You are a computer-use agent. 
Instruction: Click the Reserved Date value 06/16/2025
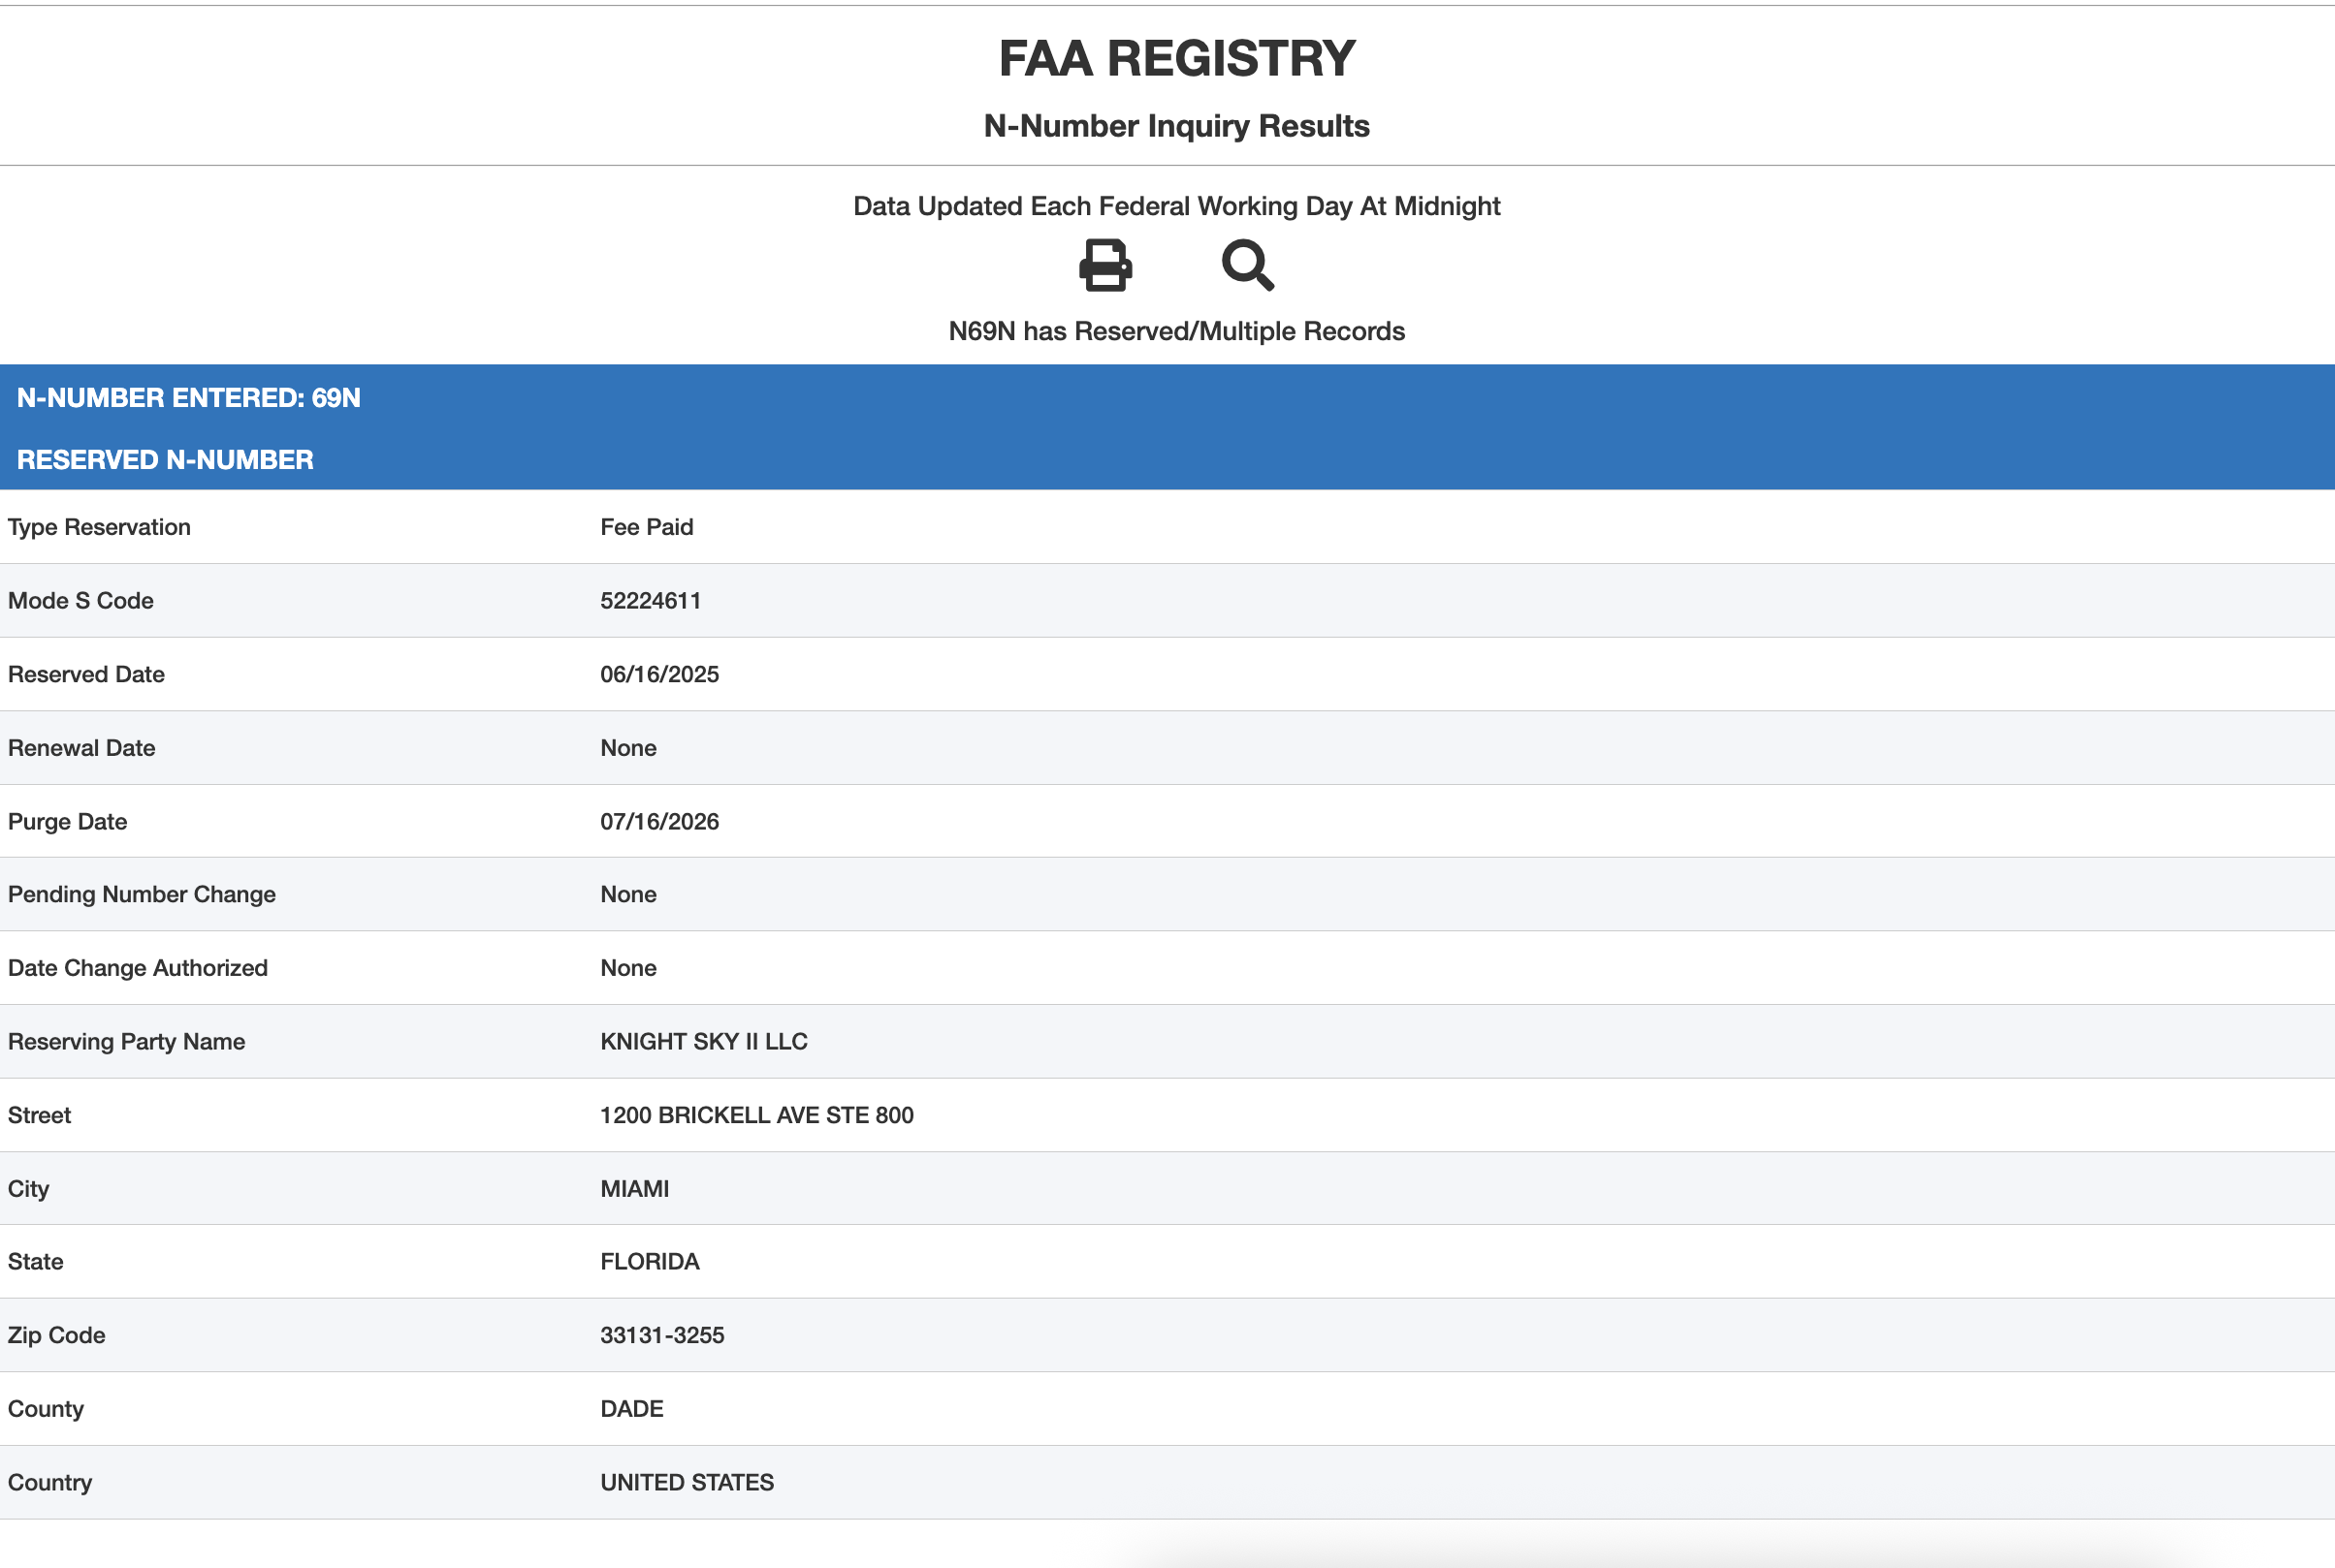click(x=659, y=674)
